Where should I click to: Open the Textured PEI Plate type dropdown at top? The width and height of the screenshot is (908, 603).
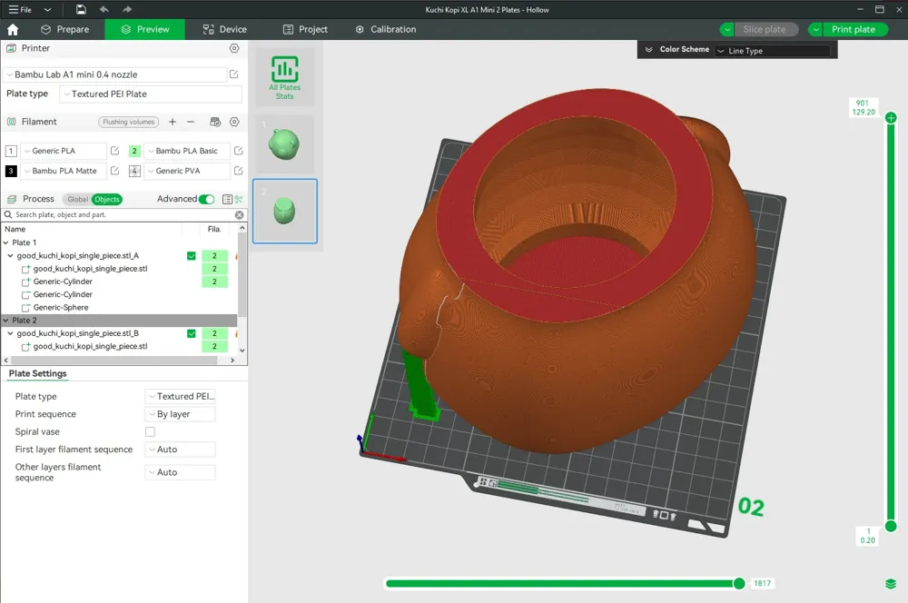coord(151,94)
